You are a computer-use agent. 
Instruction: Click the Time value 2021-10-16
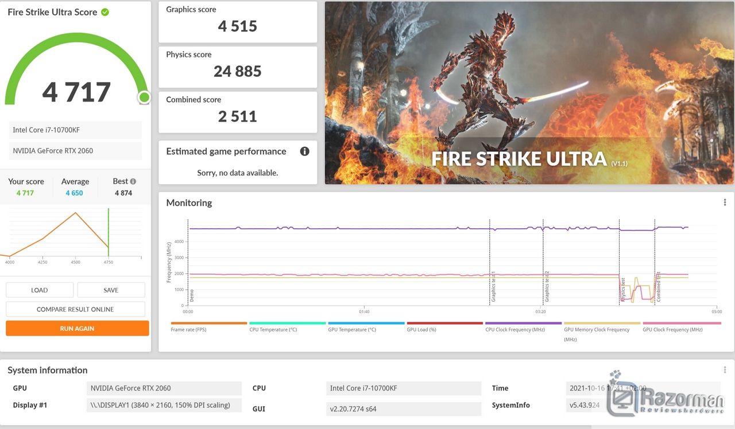[643, 388]
